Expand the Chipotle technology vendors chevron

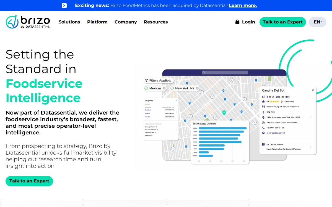(177, 130)
